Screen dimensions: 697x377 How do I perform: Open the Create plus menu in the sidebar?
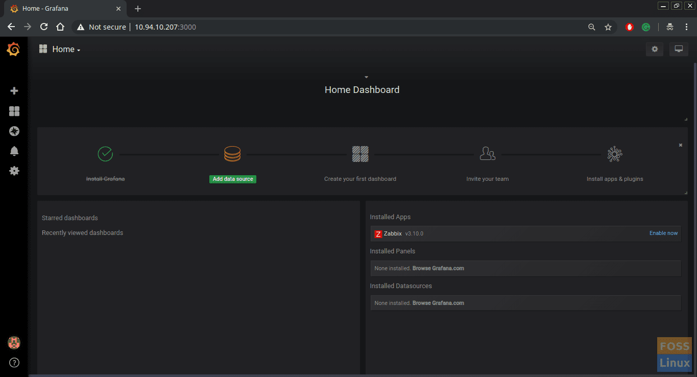tap(14, 90)
